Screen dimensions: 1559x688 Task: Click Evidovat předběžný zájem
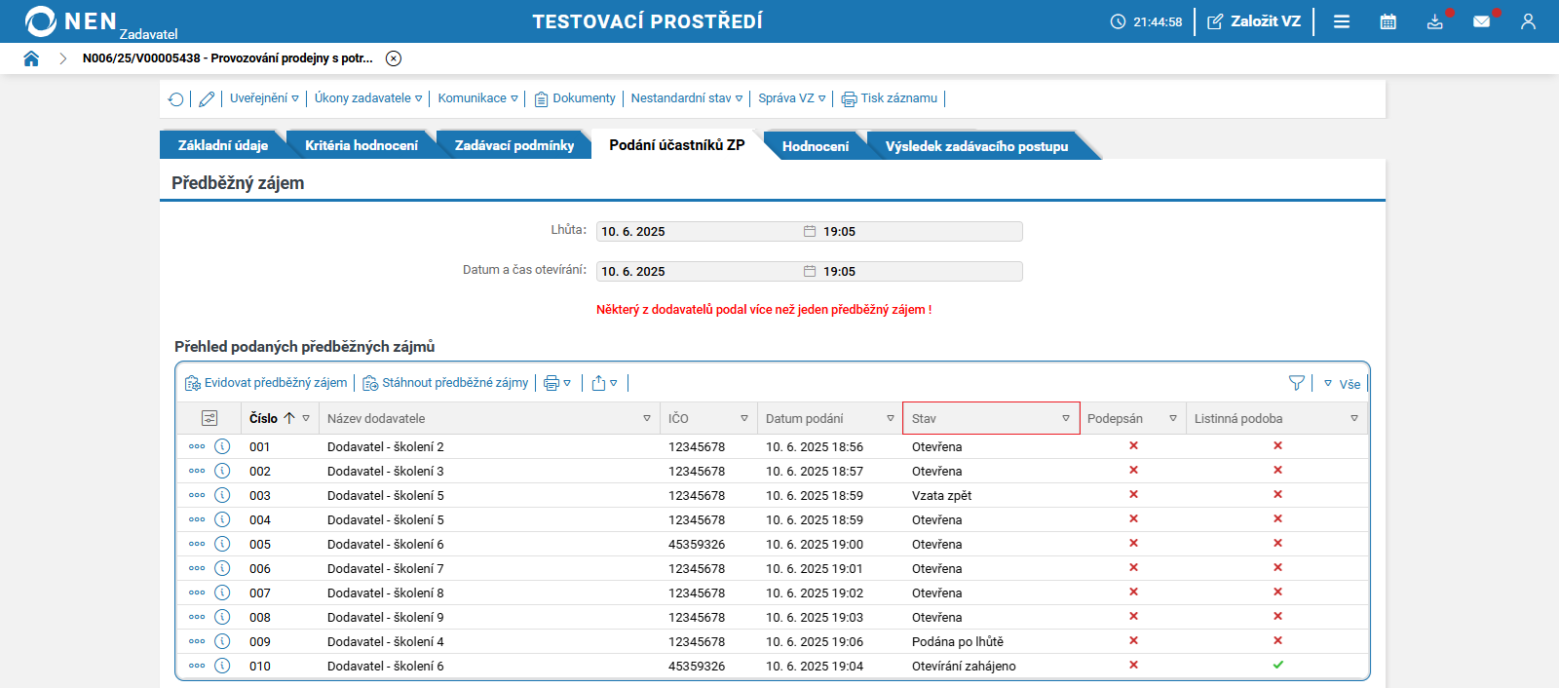tap(266, 383)
